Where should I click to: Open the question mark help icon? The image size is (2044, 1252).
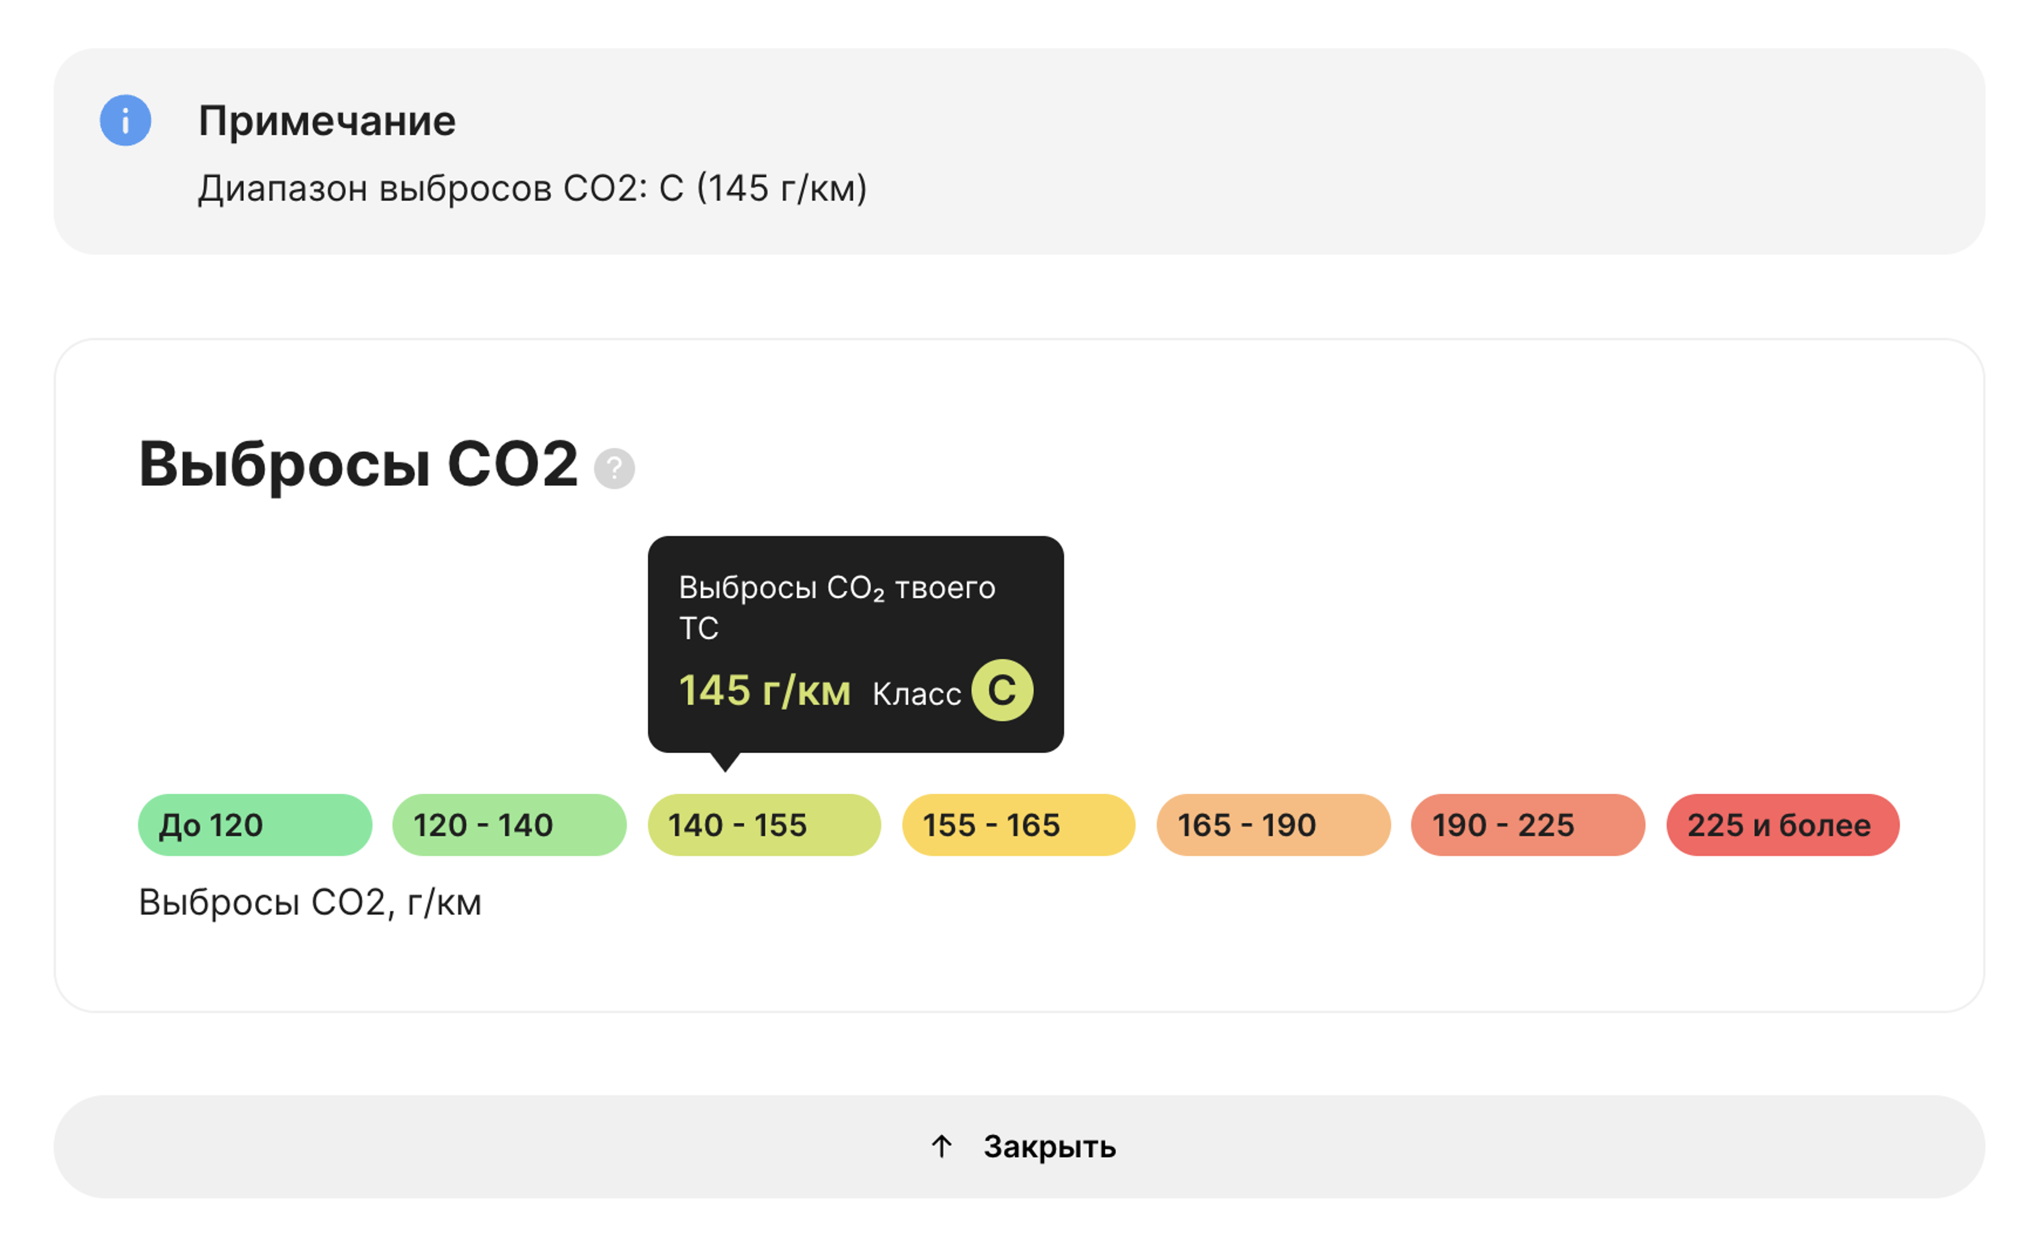[614, 469]
